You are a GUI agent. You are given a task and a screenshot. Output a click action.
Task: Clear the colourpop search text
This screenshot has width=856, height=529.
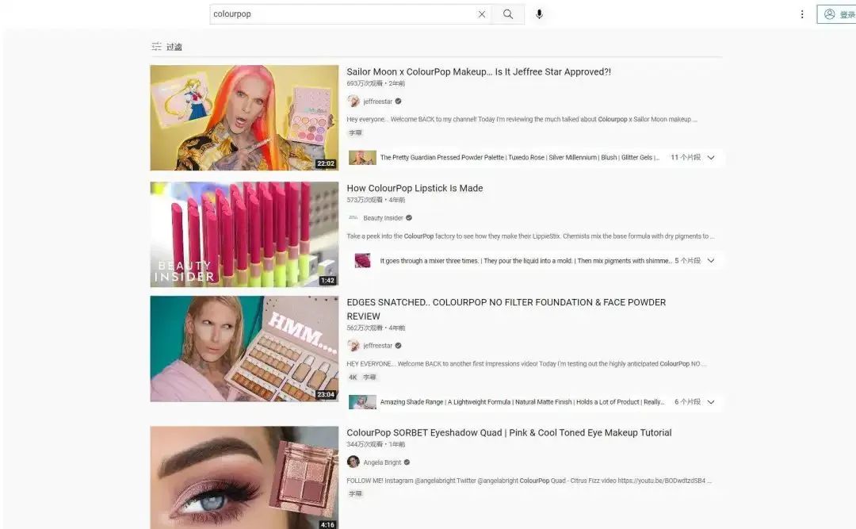482,14
